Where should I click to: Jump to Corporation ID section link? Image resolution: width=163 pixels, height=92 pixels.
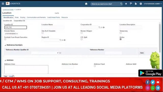(x=19, y=21)
